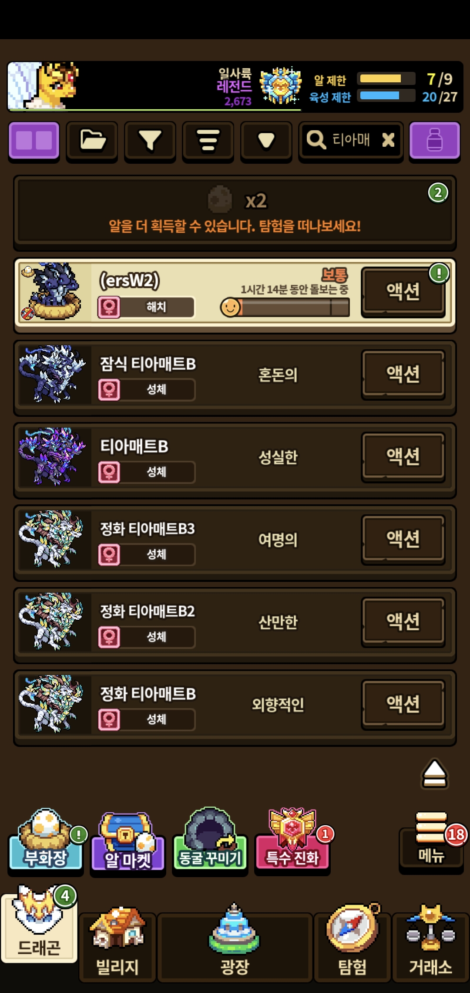Viewport: 470px width, 993px height.
Task: Open the funnel filter icon
Action: (x=150, y=141)
